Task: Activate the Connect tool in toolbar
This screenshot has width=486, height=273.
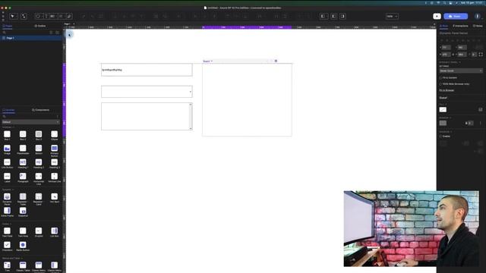Action: [x=24, y=16]
